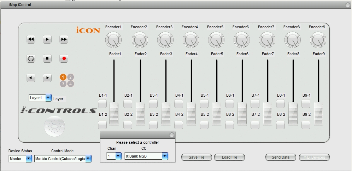This screenshot has height=171, width=352.
Task: Open the Chan channel dropdown
Action: (x=114, y=156)
